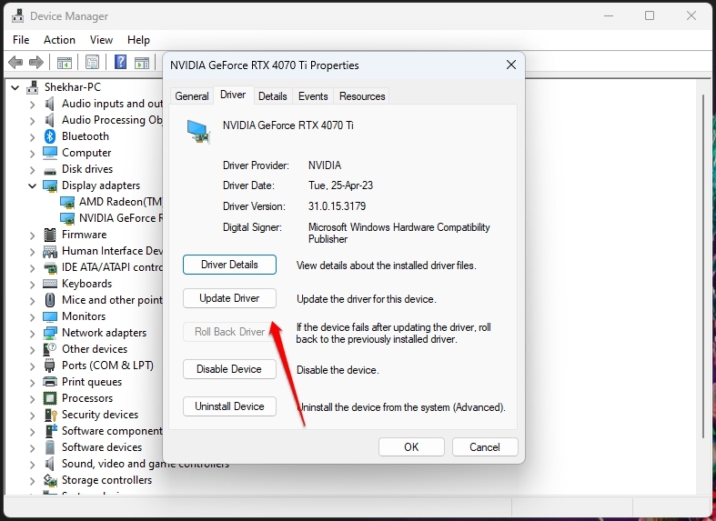Expand the Network adapters node
This screenshot has width=716, height=521.
coord(32,334)
